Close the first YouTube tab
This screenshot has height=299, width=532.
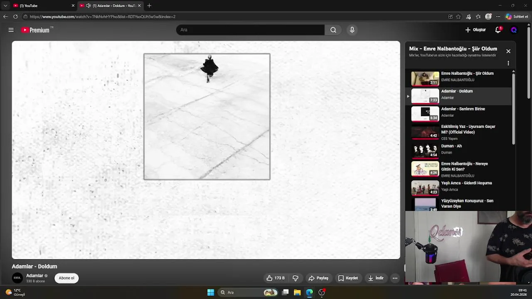coord(73,5)
